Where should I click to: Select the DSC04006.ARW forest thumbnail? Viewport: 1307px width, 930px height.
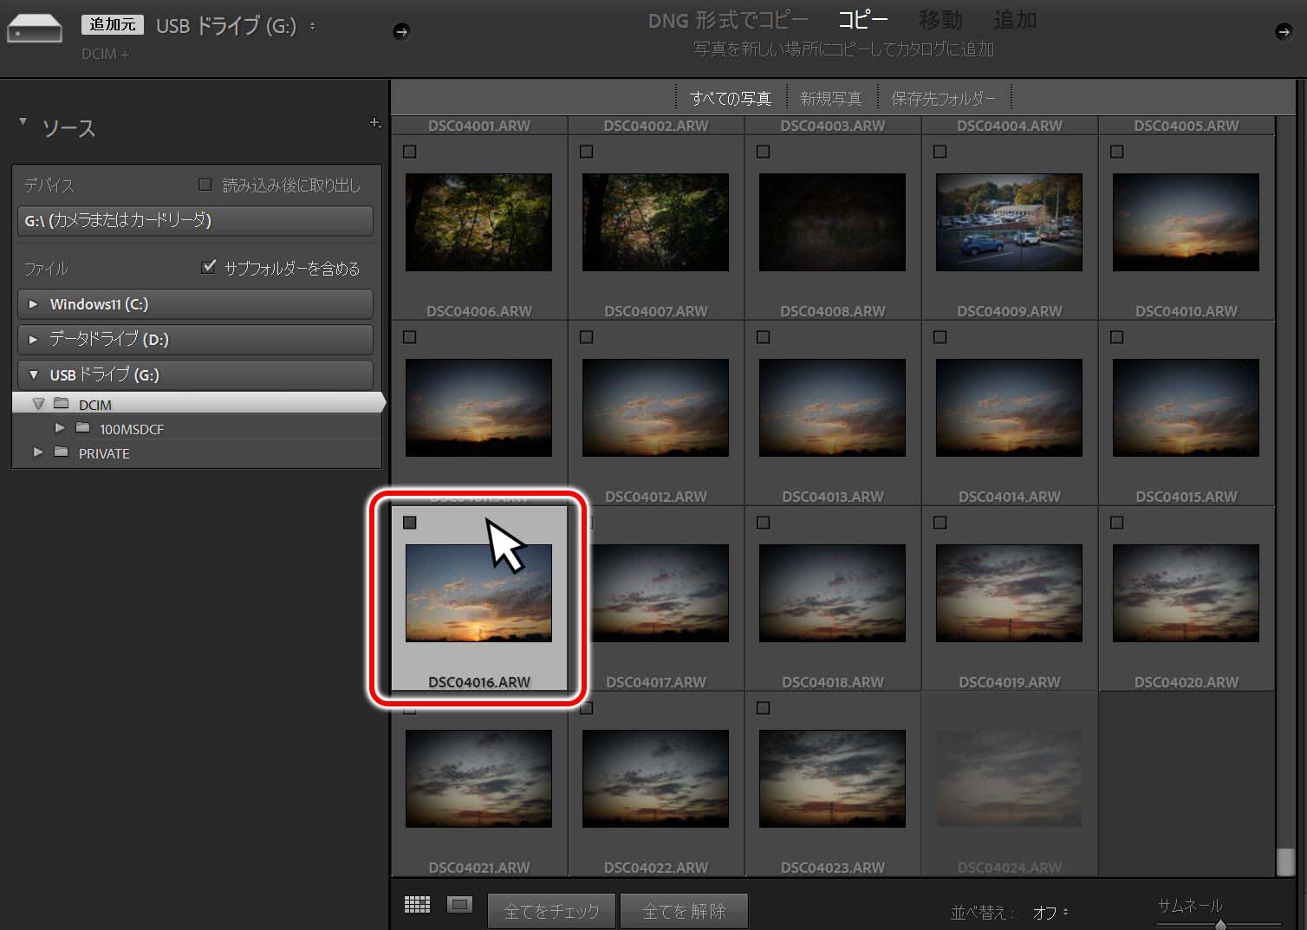(478, 222)
